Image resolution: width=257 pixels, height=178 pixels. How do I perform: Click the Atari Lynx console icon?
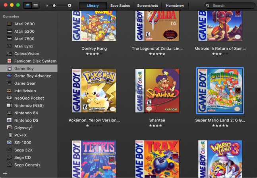[x=9, y=46]
